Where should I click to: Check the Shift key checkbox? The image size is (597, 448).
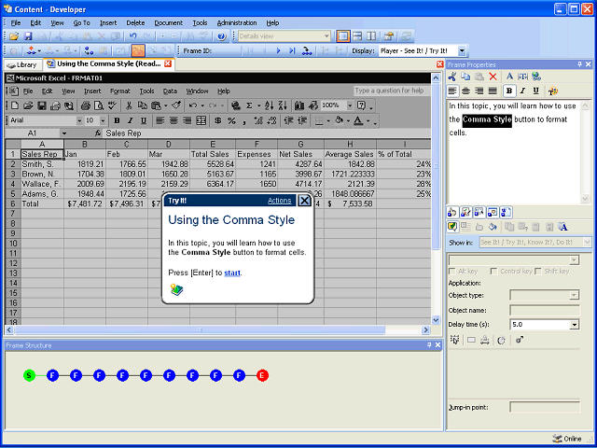point(538,272)
